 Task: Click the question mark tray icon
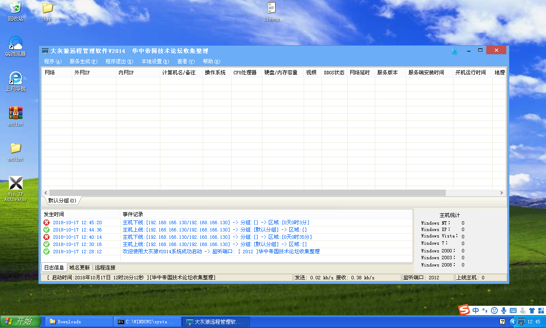(x=502, y=322)
